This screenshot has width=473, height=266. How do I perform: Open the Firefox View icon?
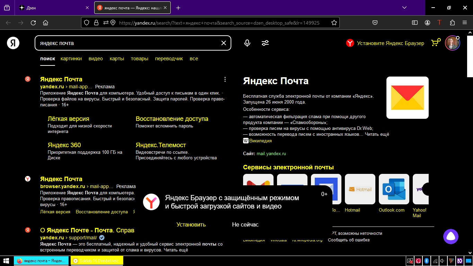tap(7, 8)
